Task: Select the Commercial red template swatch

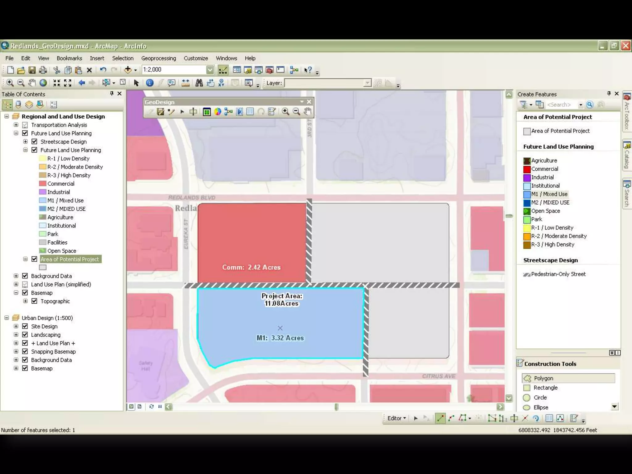Action: [x=527, y=169]
